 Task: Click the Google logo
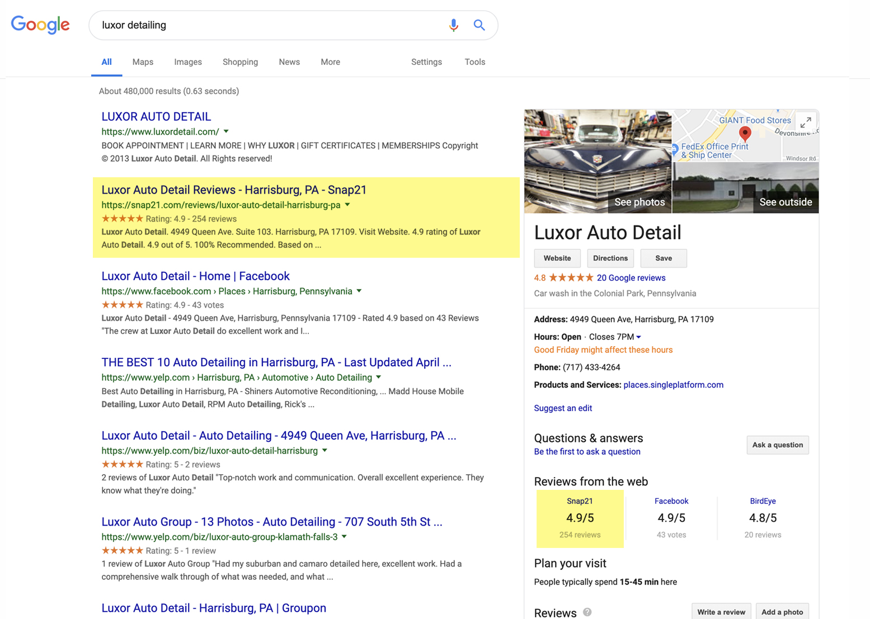[40, 25]
